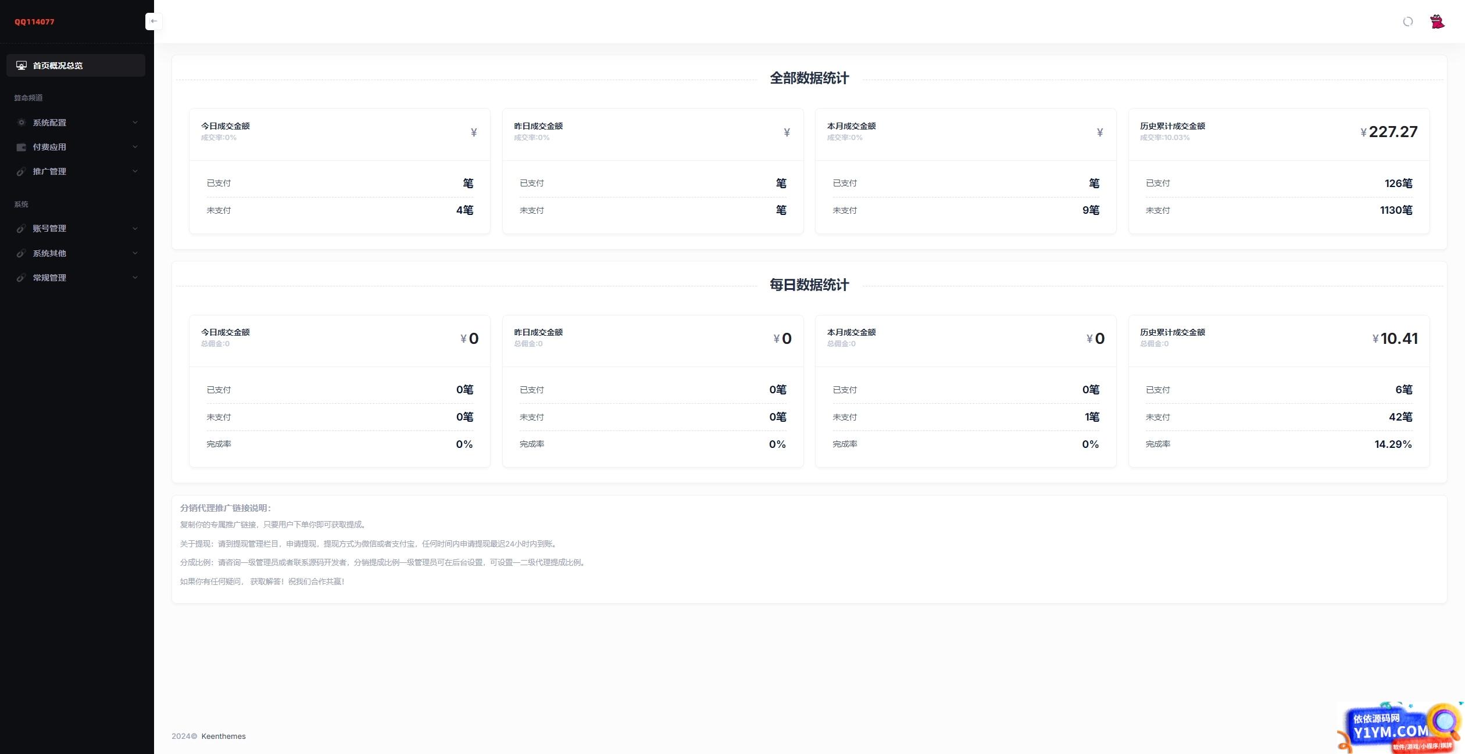Click the 首页概况总览 dashboard icon

tap(21, 64)
